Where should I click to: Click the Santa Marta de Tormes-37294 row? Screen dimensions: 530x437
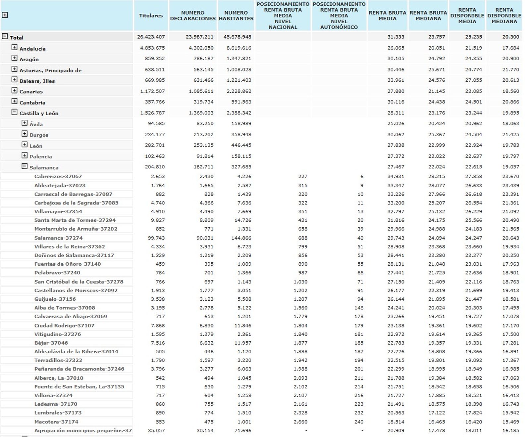coord(75,220)
